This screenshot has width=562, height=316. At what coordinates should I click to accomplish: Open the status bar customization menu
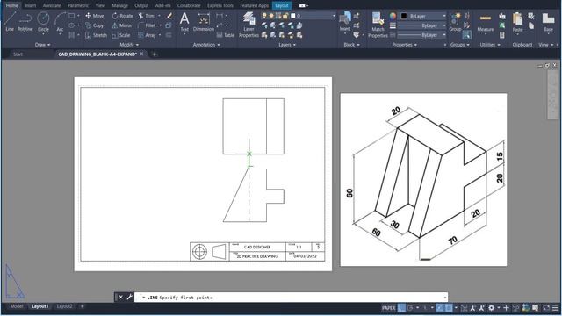(555, 308)
